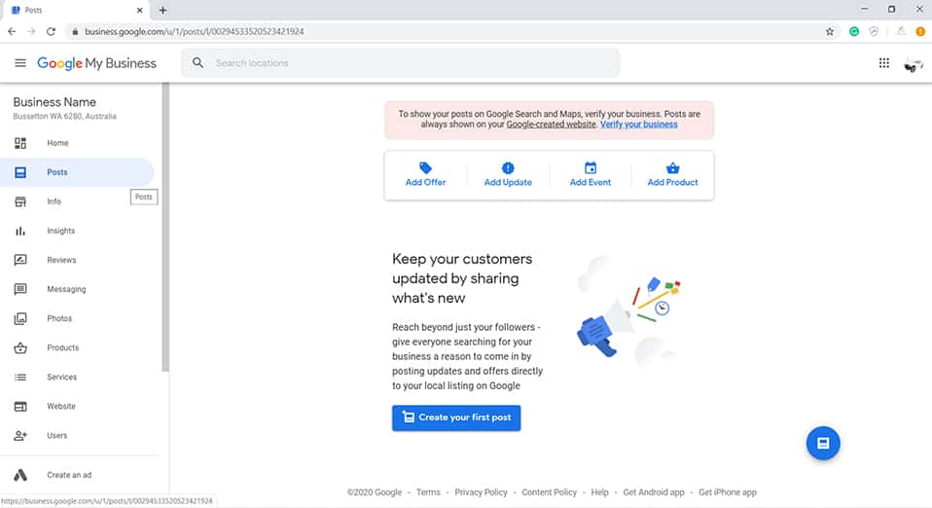
Task: Click the Website icon in sidebar
Action: point(20,406)
